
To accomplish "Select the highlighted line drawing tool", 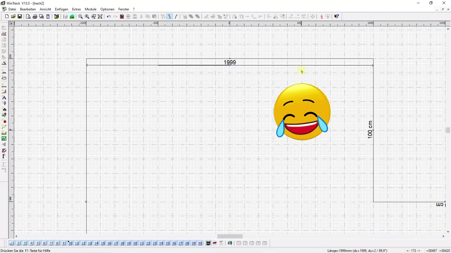I will tap(169, 17).
